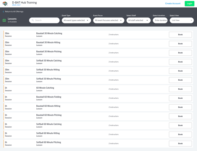Screen dimensions: 197x151
Task: Click the green Login button
Action: point(190,3)
